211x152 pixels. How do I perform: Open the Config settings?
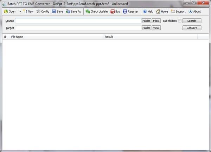pyautogui.click(x=43, y=12)
